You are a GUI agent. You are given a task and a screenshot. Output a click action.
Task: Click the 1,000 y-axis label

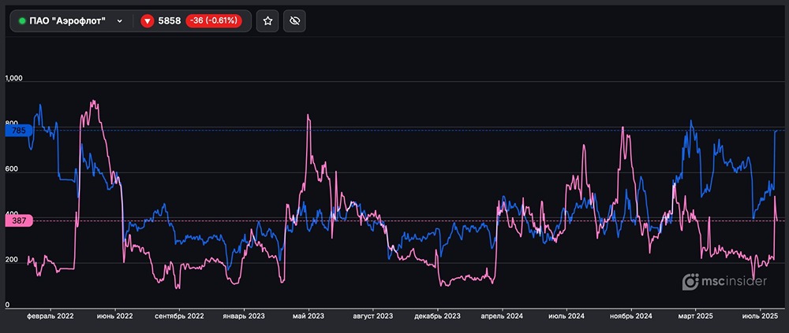15,79
